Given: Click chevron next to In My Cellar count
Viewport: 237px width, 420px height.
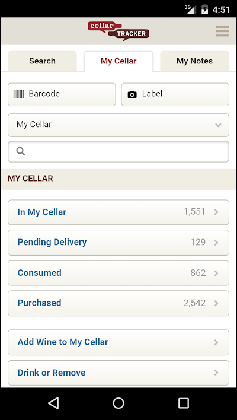Looking at the screenshot, I should click(x=216, y=212).
